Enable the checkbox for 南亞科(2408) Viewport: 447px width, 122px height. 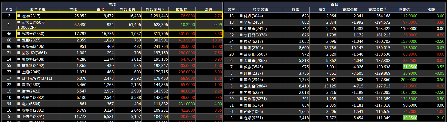pyautogui.click(x=19, y=59)
